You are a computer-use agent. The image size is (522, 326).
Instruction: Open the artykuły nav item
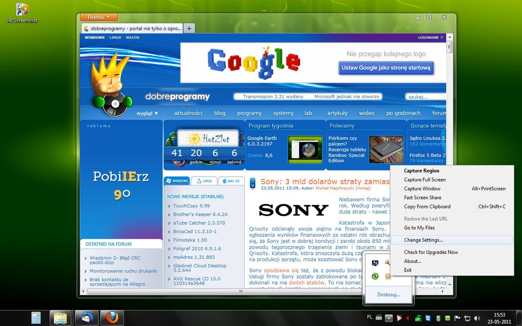[337, 113]
